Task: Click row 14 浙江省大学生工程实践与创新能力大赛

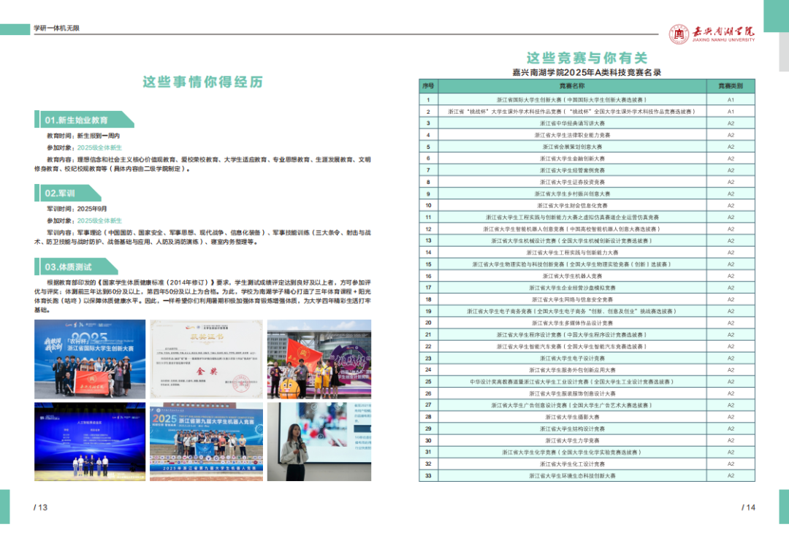Action: [x=587, y=253]
